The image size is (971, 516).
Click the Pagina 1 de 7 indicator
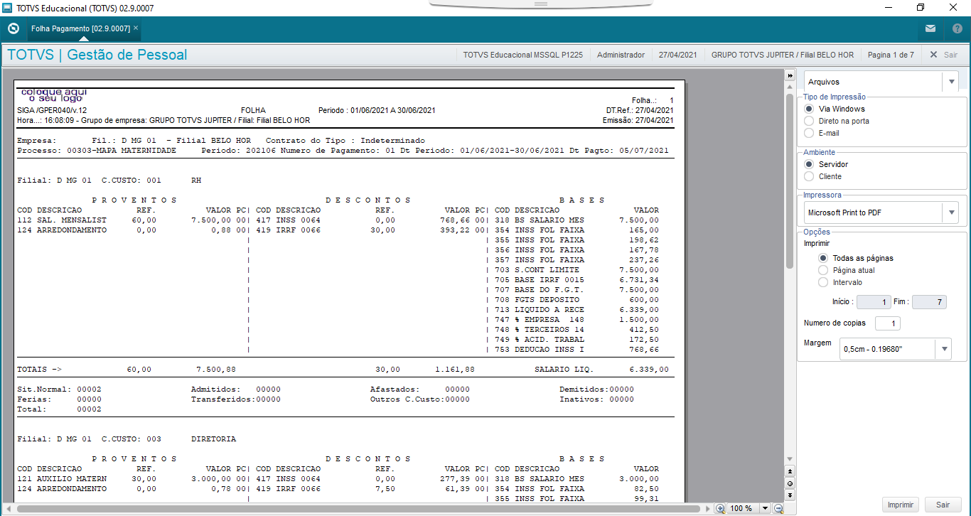(x=891, y=55)
